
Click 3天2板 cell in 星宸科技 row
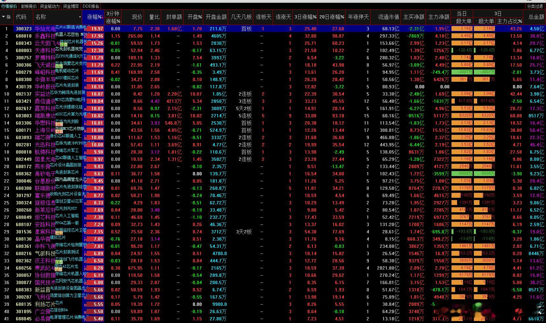pyautogui.click(x=244, y=232)
